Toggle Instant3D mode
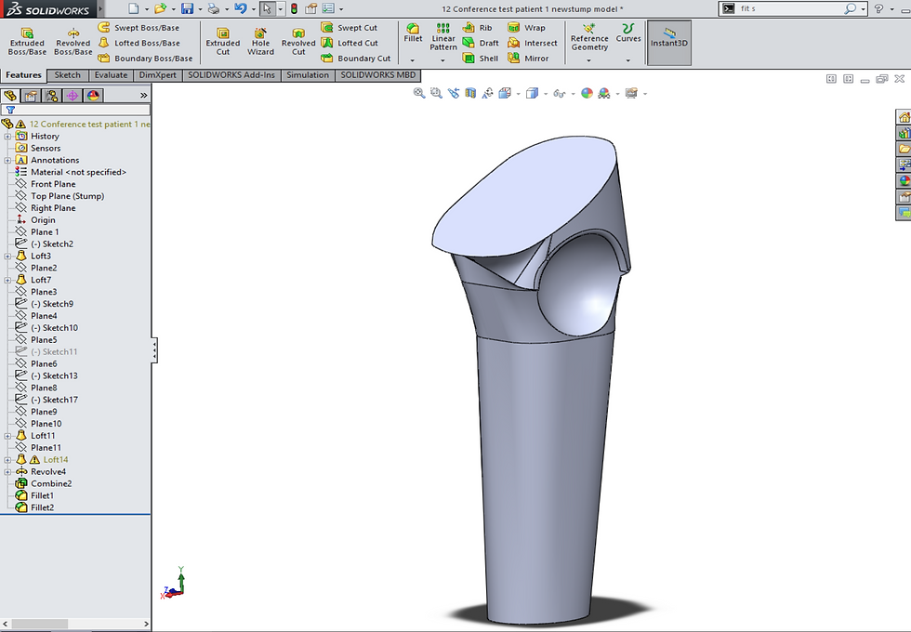The height and width of the screenshot is (632, 911). pyautogui.click(x=668, y=43)
